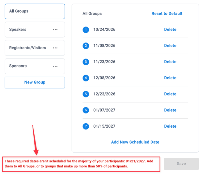Viewport: 207px width, 176px height.
Task: Click the date text 12/08/2026
Action: pos(104,78)
